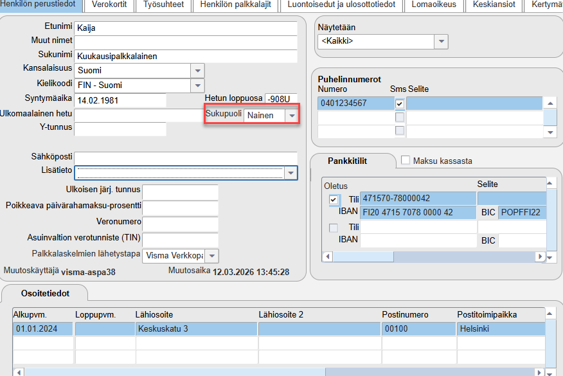
Task: Enable the Maksu kassasta checkbox
Action: [406, 160]
